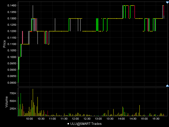Click the 250K volume axis label
The height and width of the screenshot is (127, 169).
13,108
